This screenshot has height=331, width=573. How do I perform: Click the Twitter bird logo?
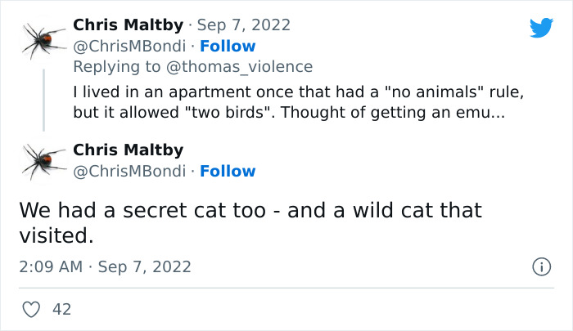point(541,29)
